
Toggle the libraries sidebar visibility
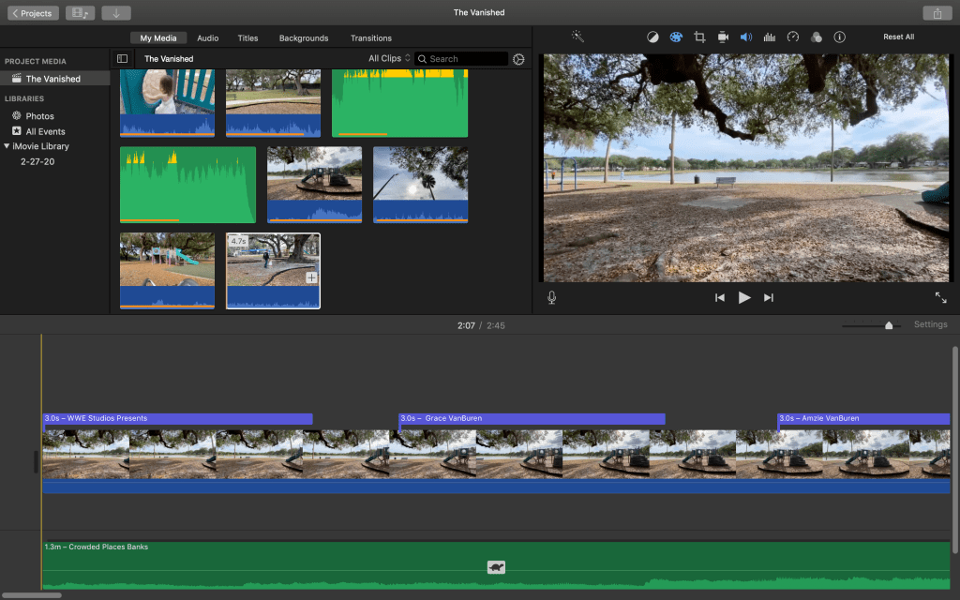pos(122,58)
